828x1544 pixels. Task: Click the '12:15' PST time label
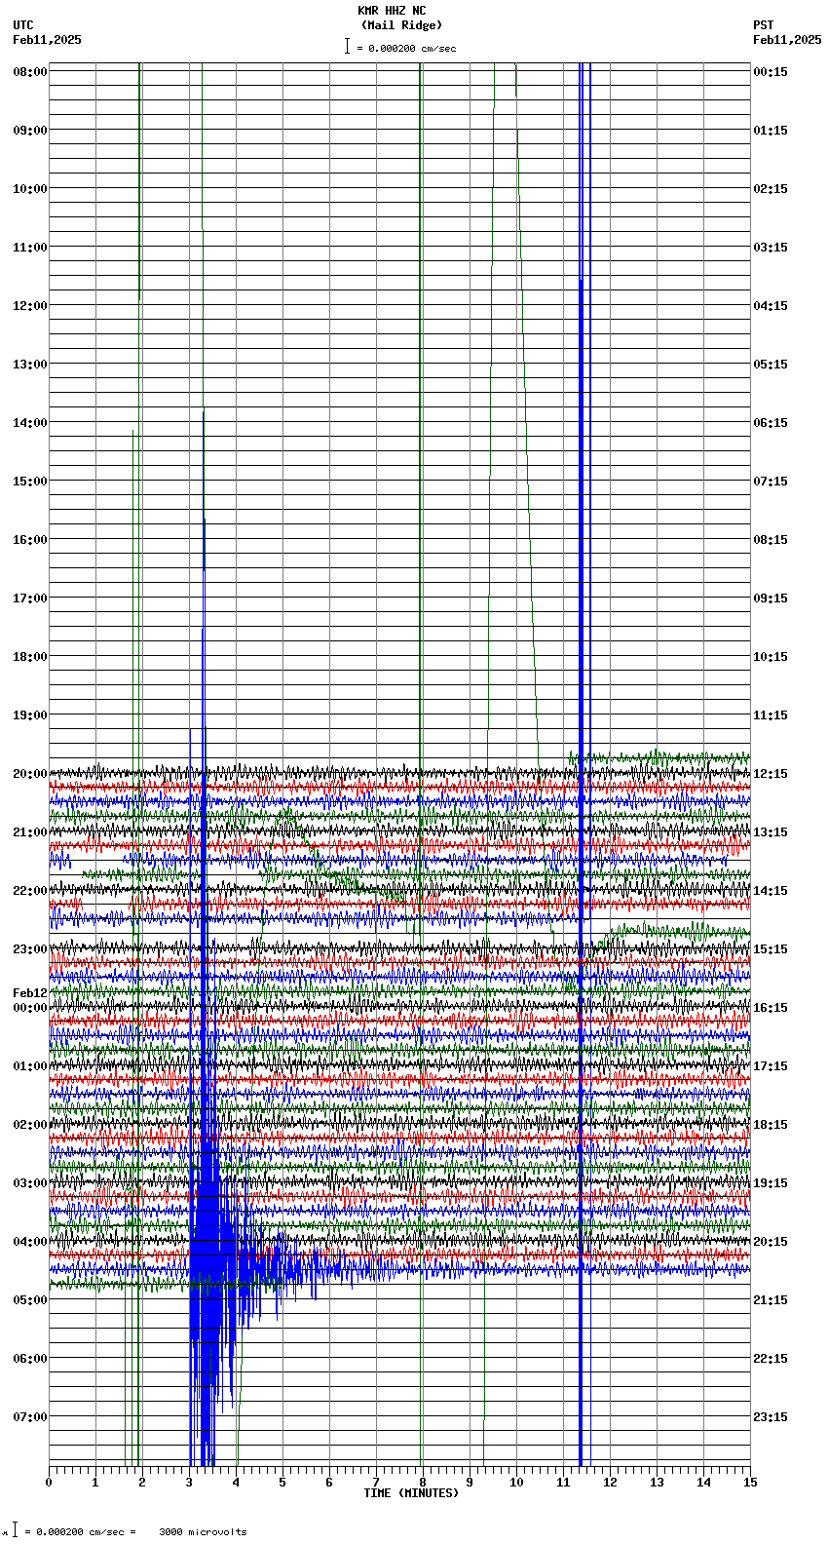pyautogui.click(x=771, y=774)
